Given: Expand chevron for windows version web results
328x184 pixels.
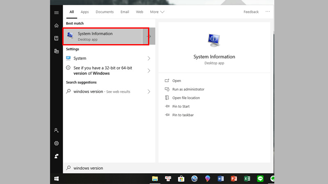Looking at the screenshot, I should click(x=149, y=92).
